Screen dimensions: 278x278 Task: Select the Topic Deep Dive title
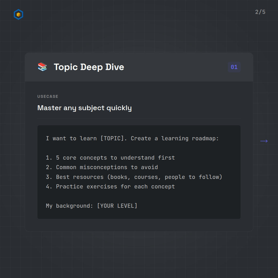(89, 67)
